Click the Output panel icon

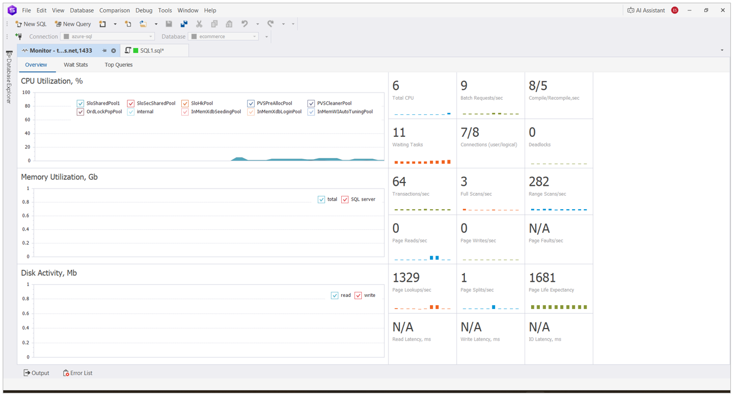[x=27, y=373]
